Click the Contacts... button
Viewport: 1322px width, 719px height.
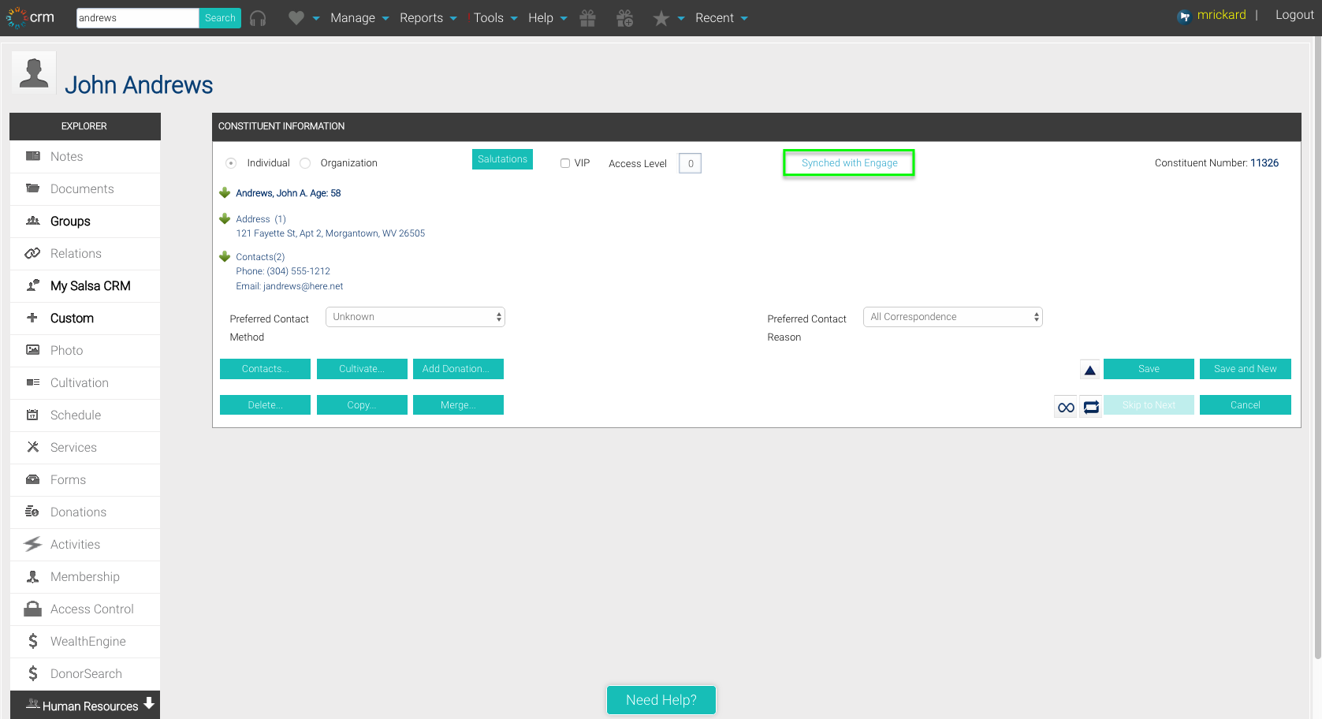[x=265, y=369]
